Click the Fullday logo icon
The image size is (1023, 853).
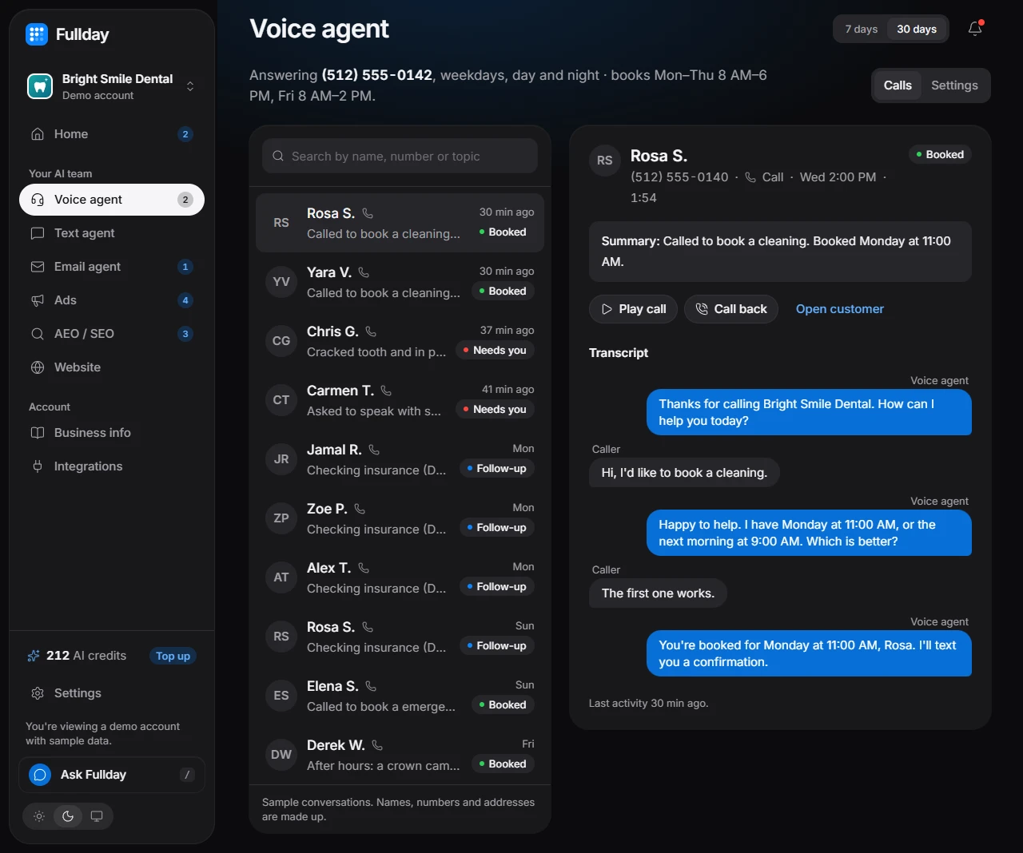coord(37,34)
